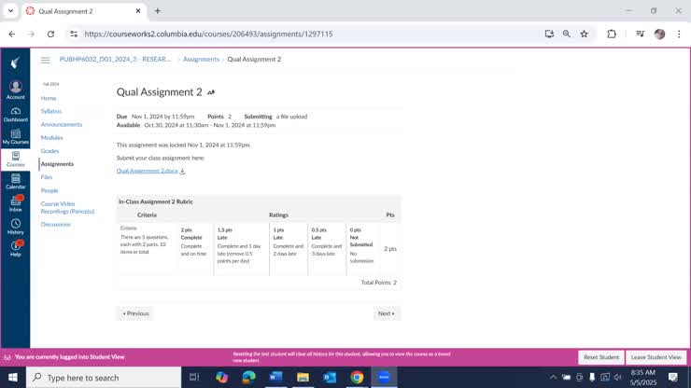Open the Dashboard from global navigation
691x388 pixels.
[15, 113]
